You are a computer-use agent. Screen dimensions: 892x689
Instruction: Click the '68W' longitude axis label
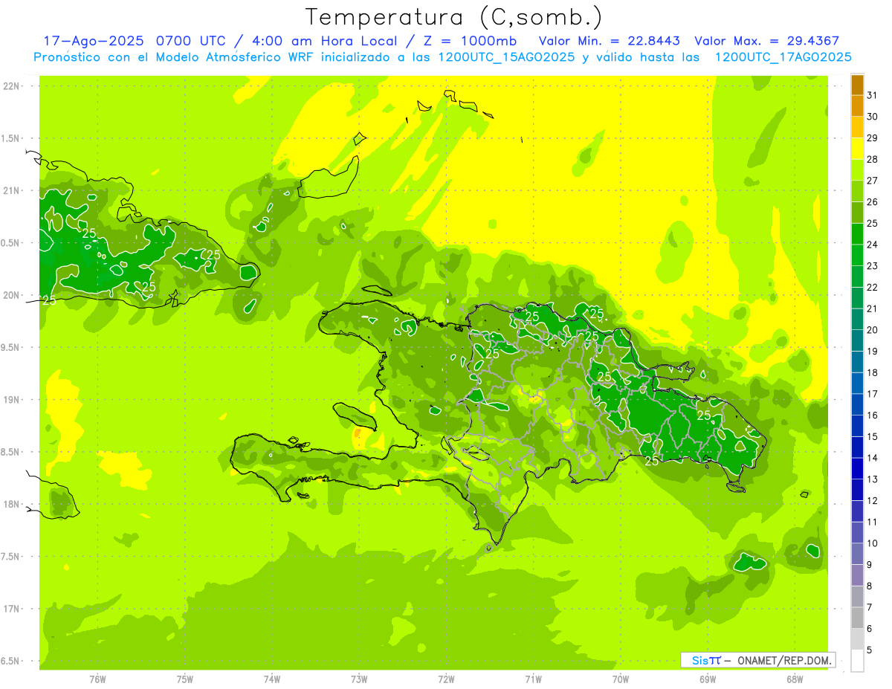795,679
